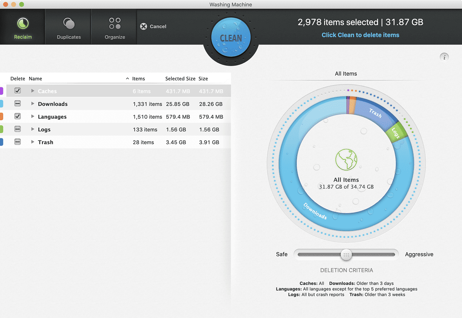
Task: Toggle the Trash delete checkbox
Action: tap(17, 142)
